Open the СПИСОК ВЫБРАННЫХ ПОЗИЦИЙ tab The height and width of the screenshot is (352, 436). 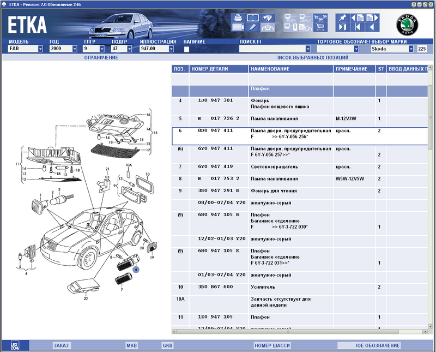(312, 58)
